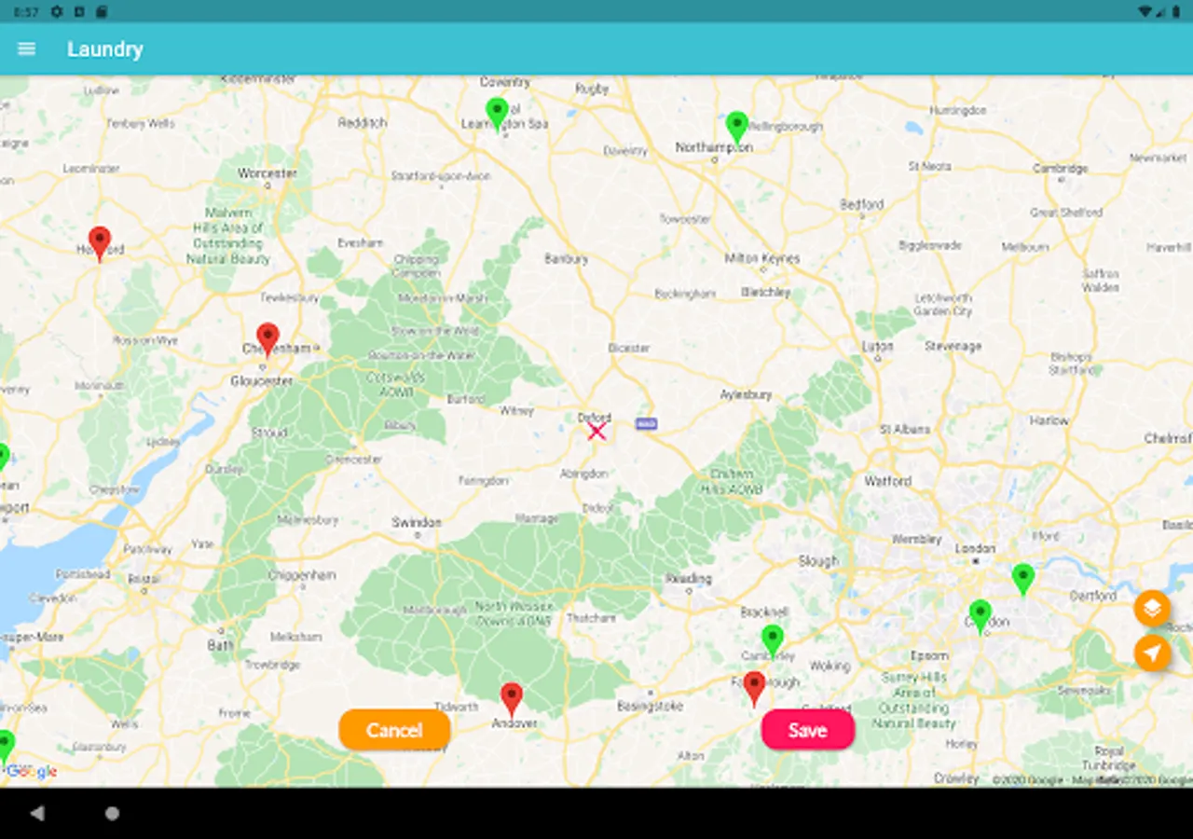Click the Cambridge label on the map
Screen dimensions: 1193x839
tap(1061, 169)
